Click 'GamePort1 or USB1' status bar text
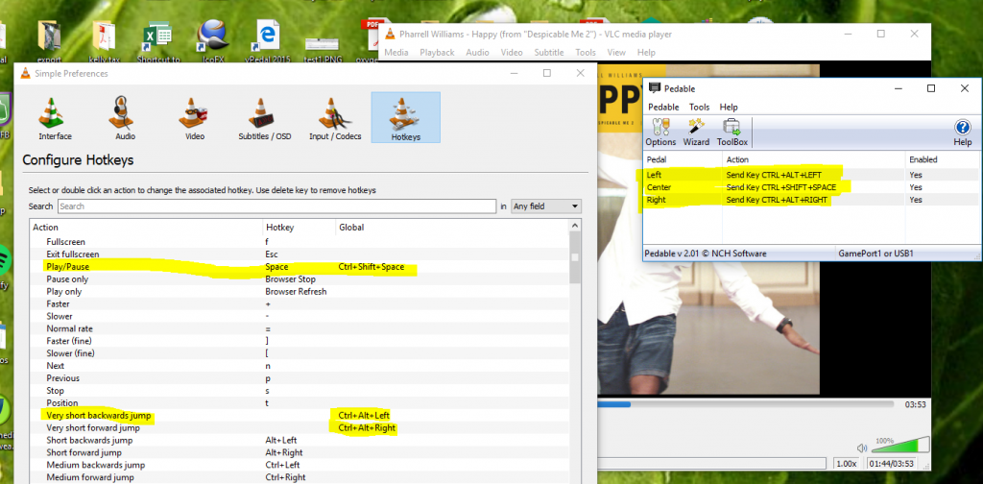Viewport: 983px width, 484px height. click(x=875, y=254)
